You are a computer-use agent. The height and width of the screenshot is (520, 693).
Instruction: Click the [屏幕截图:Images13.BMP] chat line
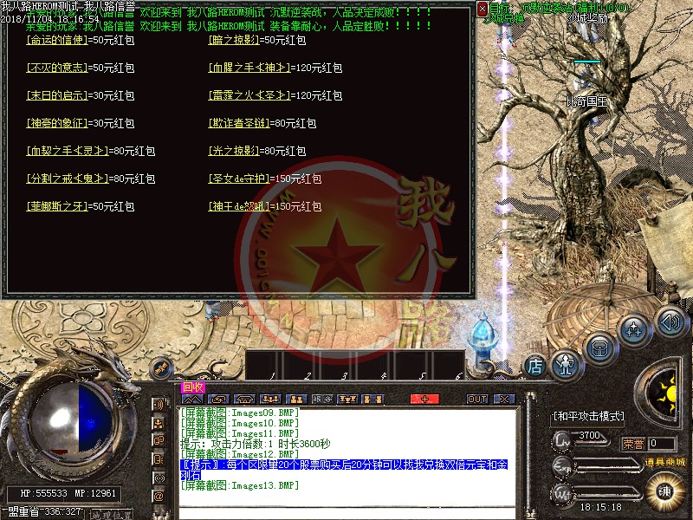tap(240, 485)
